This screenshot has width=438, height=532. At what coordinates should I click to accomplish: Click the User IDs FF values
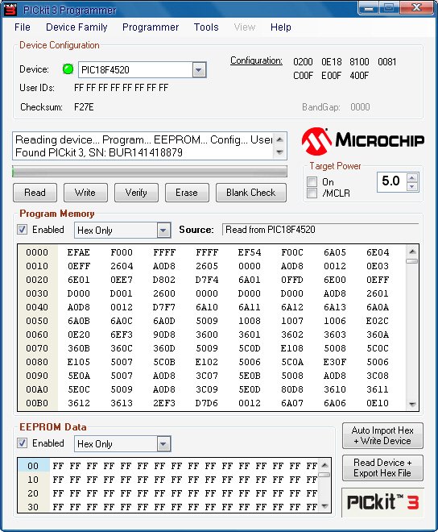click(x=121, y=88)
